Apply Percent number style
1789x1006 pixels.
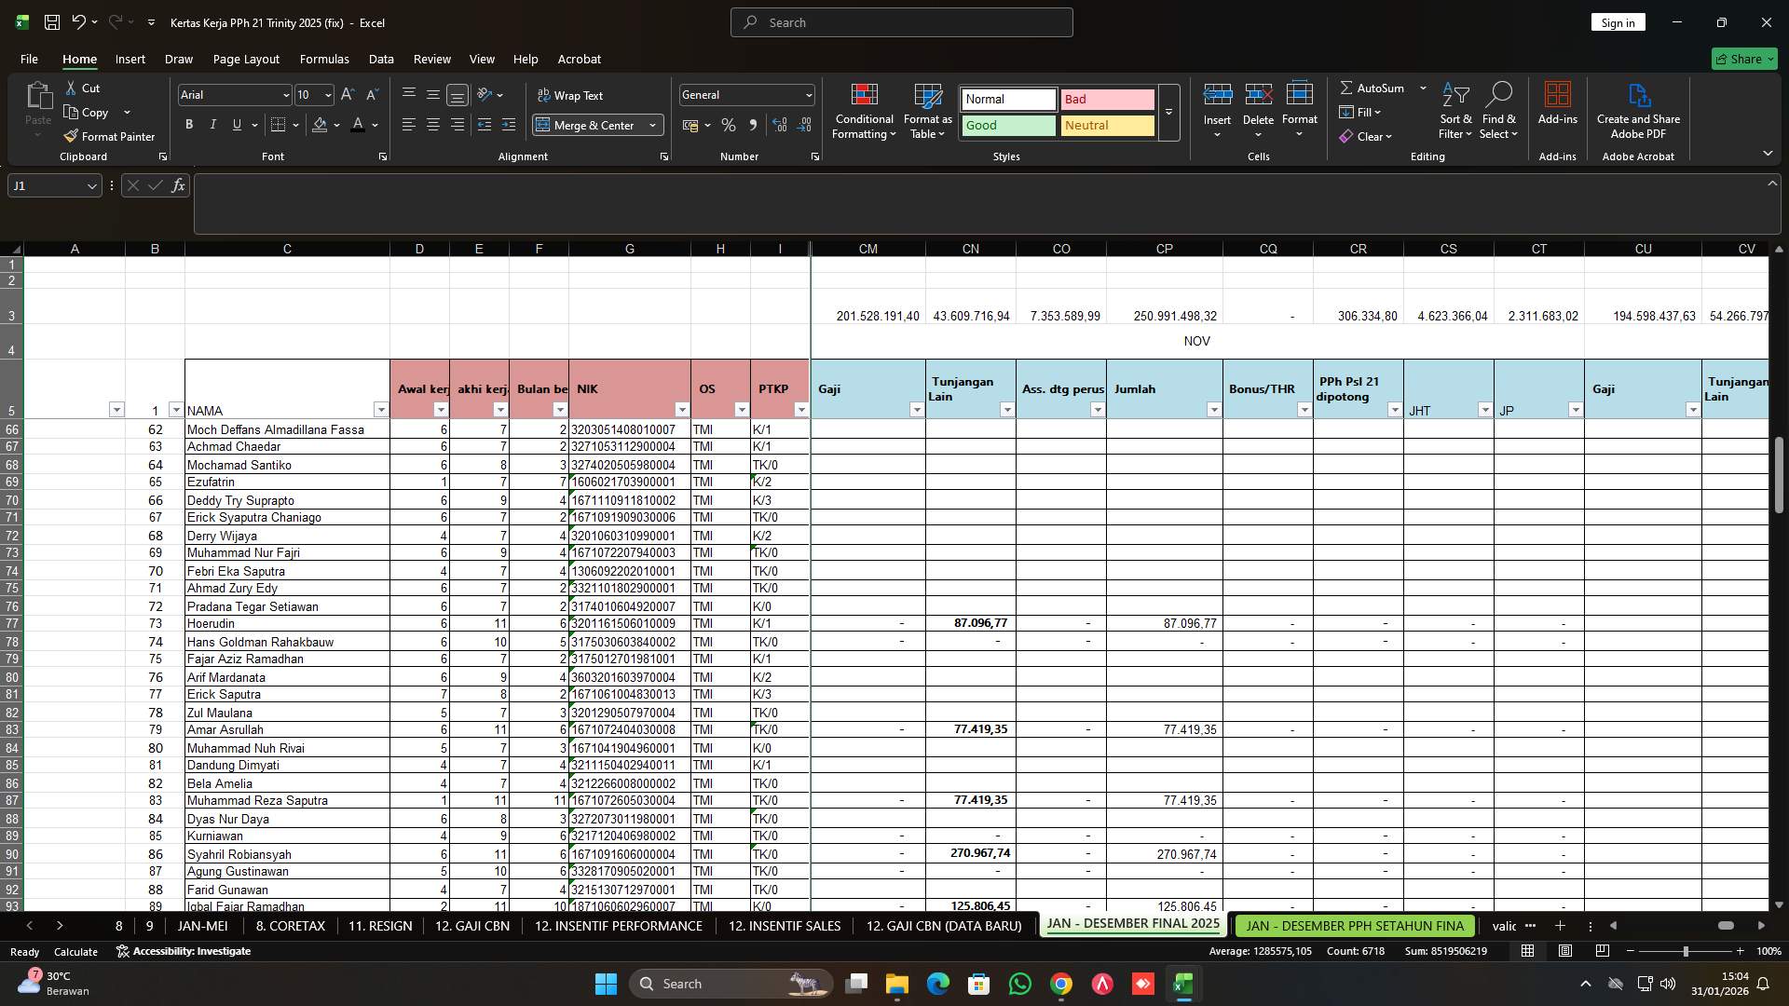(729, 125)
